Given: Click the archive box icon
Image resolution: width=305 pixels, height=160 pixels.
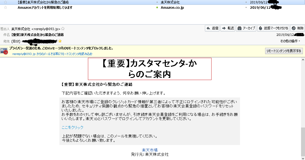Looking at the screenshot, I should [x=240, y=29].
